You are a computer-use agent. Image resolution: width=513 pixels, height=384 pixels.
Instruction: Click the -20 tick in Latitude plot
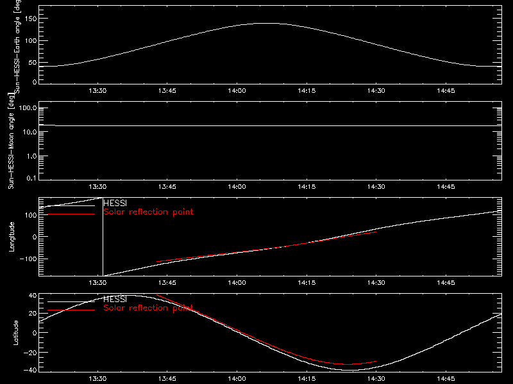(30, 353)
